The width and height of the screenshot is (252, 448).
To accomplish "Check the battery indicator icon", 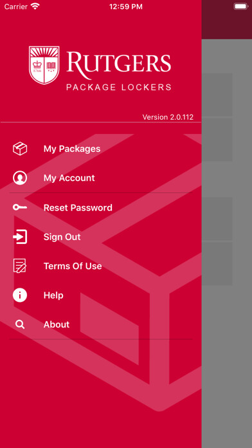I will (241, 6).
